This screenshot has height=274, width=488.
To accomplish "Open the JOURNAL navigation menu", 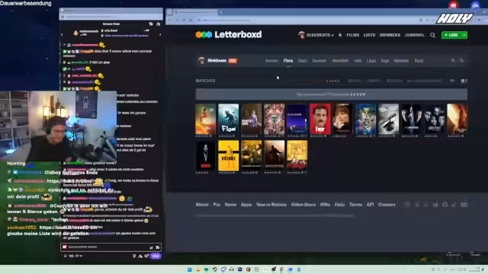I will pos(415,35).
